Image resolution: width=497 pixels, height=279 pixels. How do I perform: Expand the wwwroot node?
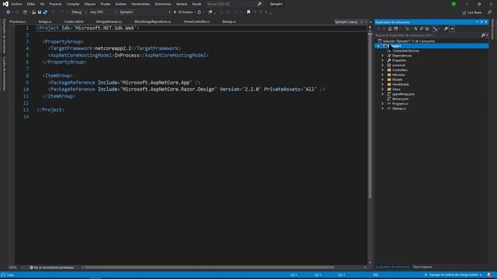pyautogui.click(x=383, y=65)
